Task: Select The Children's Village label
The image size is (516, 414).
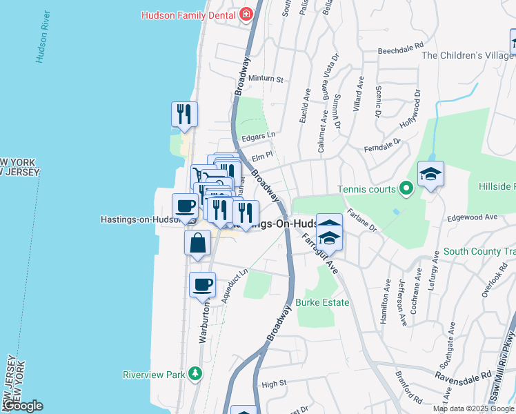Action: (x=468, y=55)
